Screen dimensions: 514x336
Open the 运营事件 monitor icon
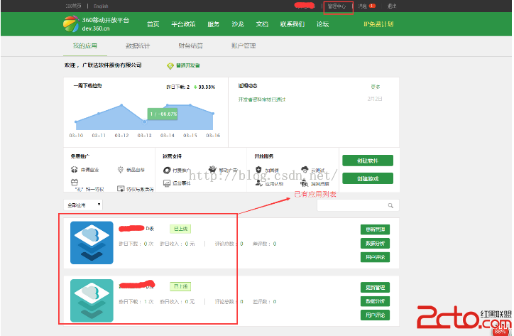pyautogui.click(x=167, y=183)
